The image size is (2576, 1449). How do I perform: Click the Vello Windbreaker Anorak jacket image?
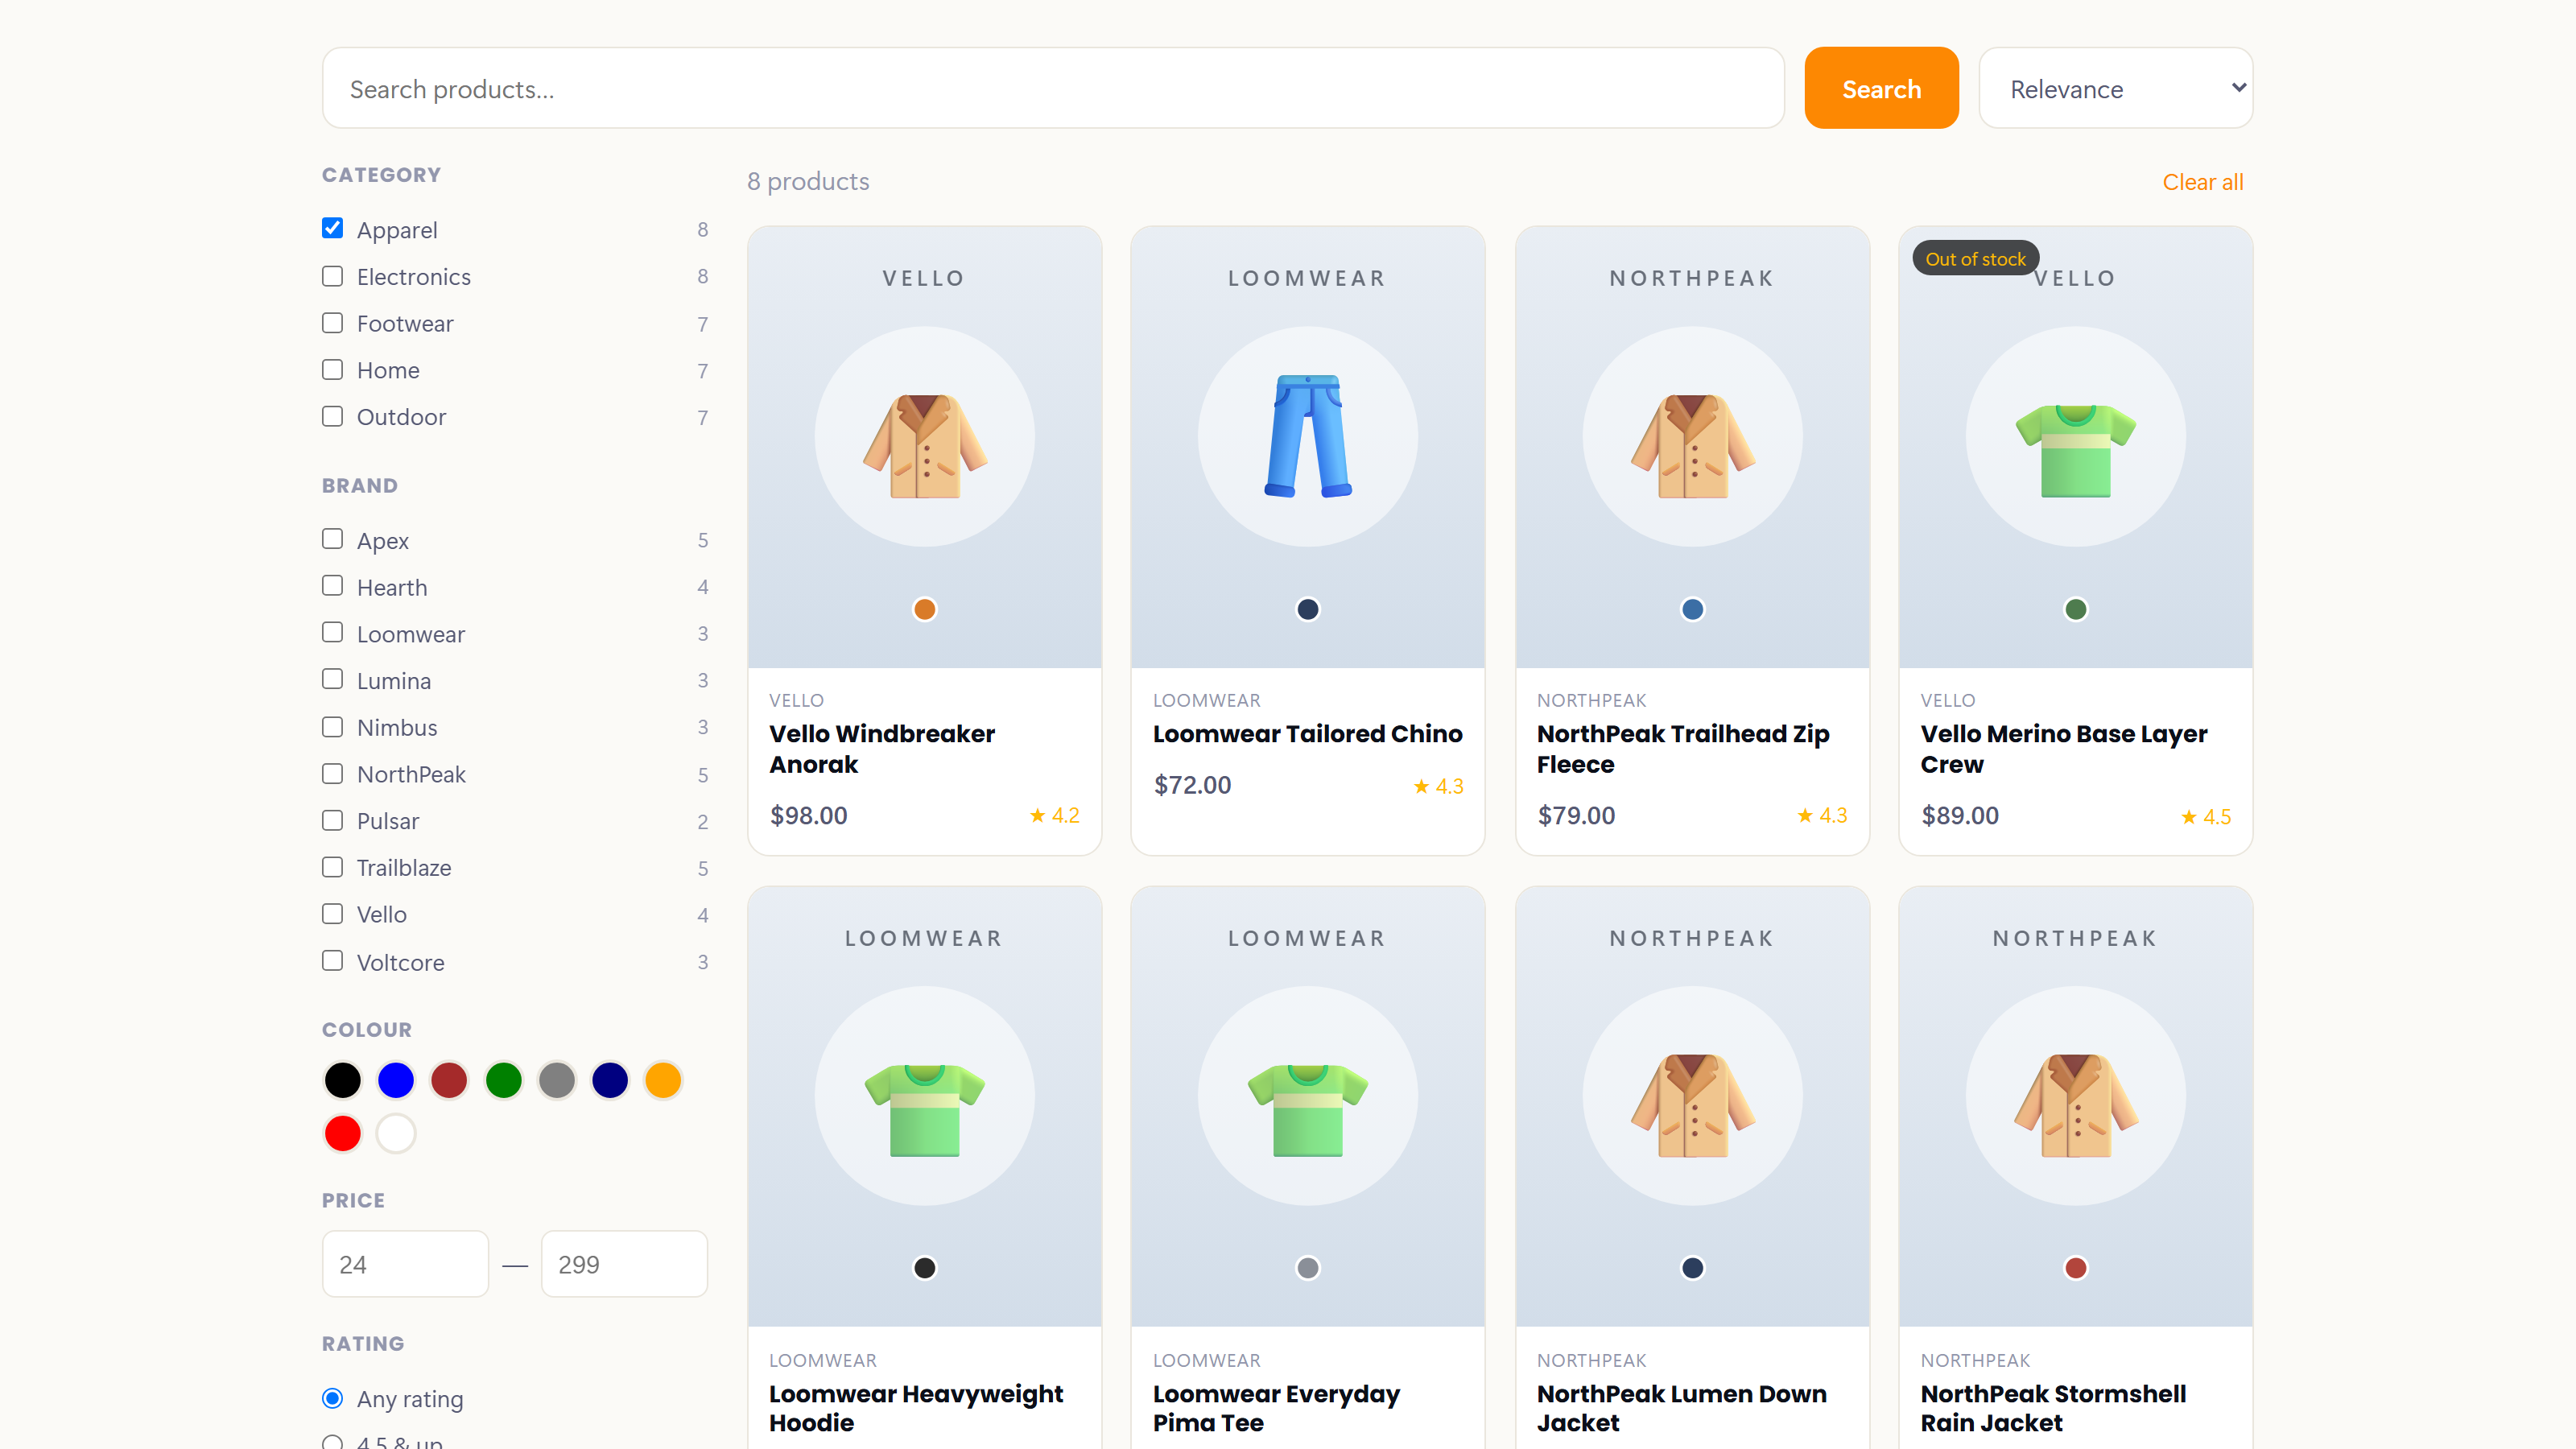[x=924, y=446]
